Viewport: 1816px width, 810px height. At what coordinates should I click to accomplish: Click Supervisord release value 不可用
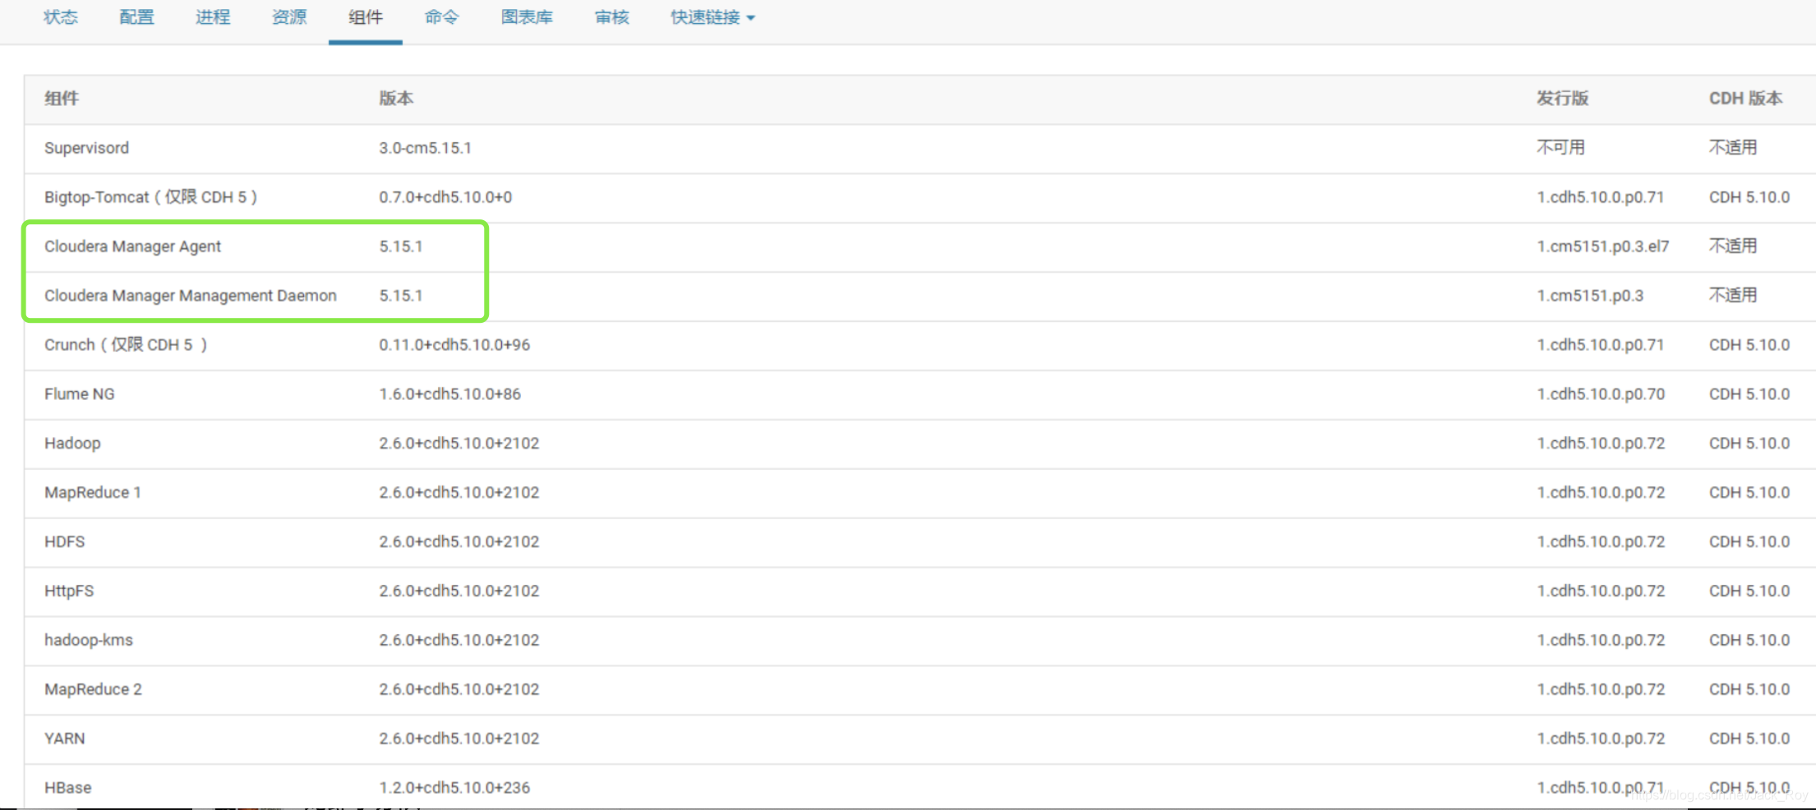[1561, 148]
